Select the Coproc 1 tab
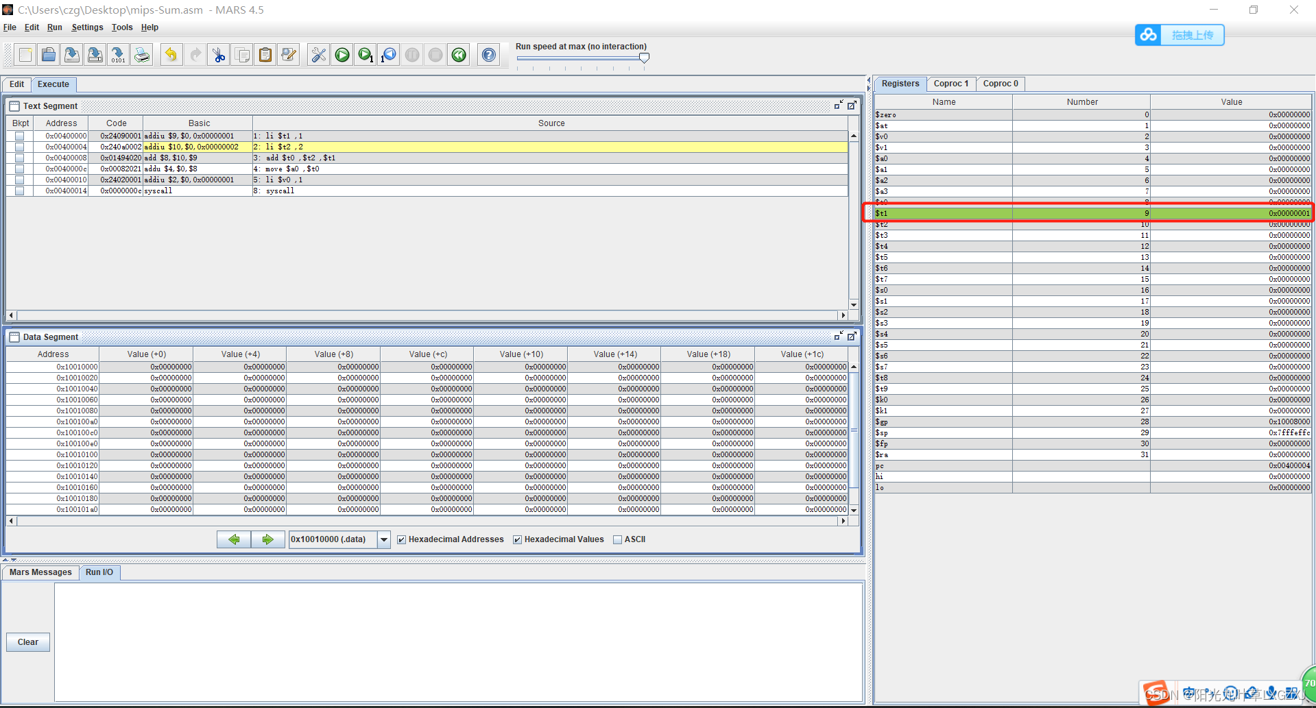Screen dimensions: 1316x708 [x=951, y=84]
